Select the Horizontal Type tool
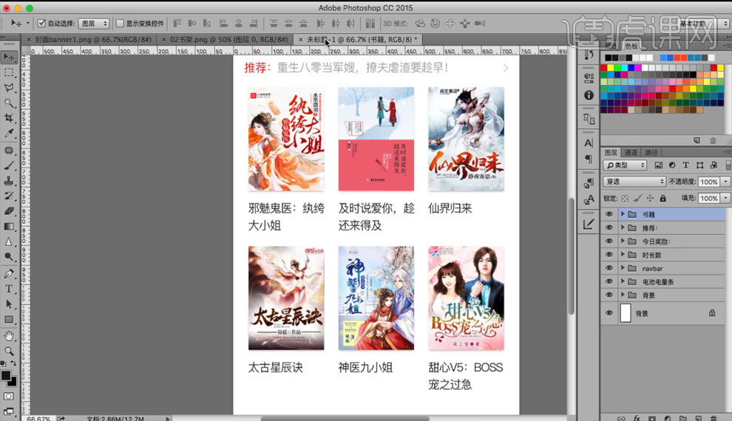Viewport: 732px width, 421px height. [9, 289]
